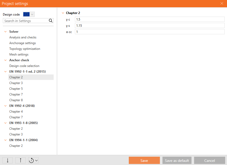The image size is (227, 165).
Task: Click the Anchor check heading text
Action: (x=19, y=60)
